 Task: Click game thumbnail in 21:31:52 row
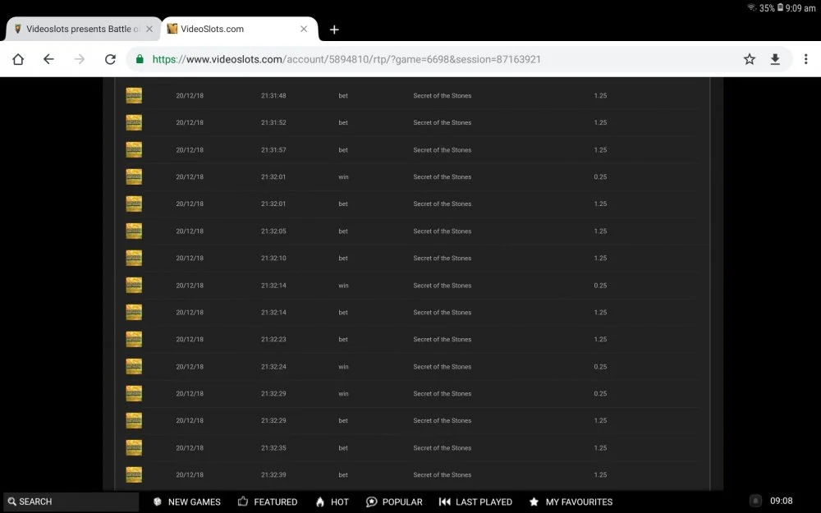pos(134,122)
